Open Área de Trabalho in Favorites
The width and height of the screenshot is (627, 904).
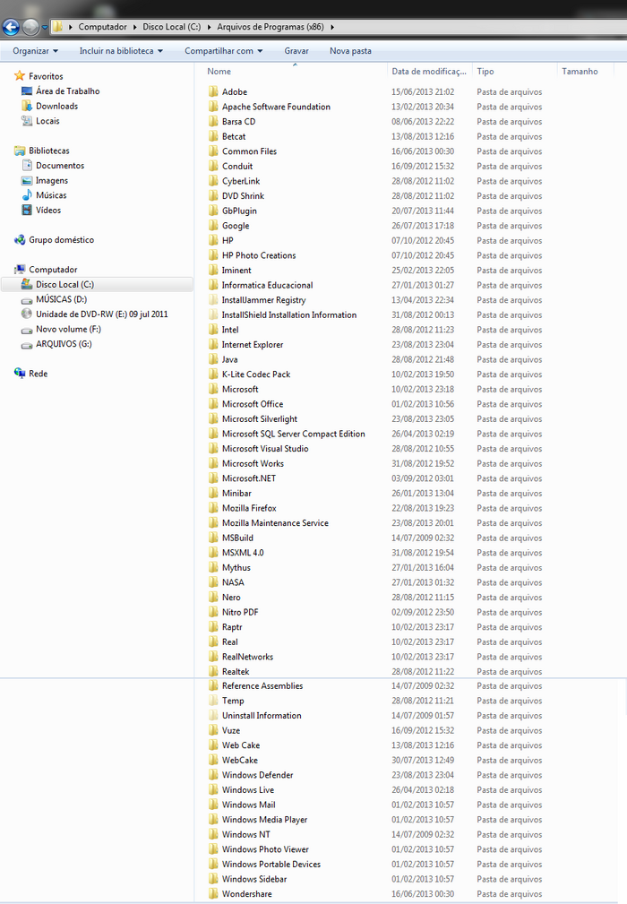point(67,91)
